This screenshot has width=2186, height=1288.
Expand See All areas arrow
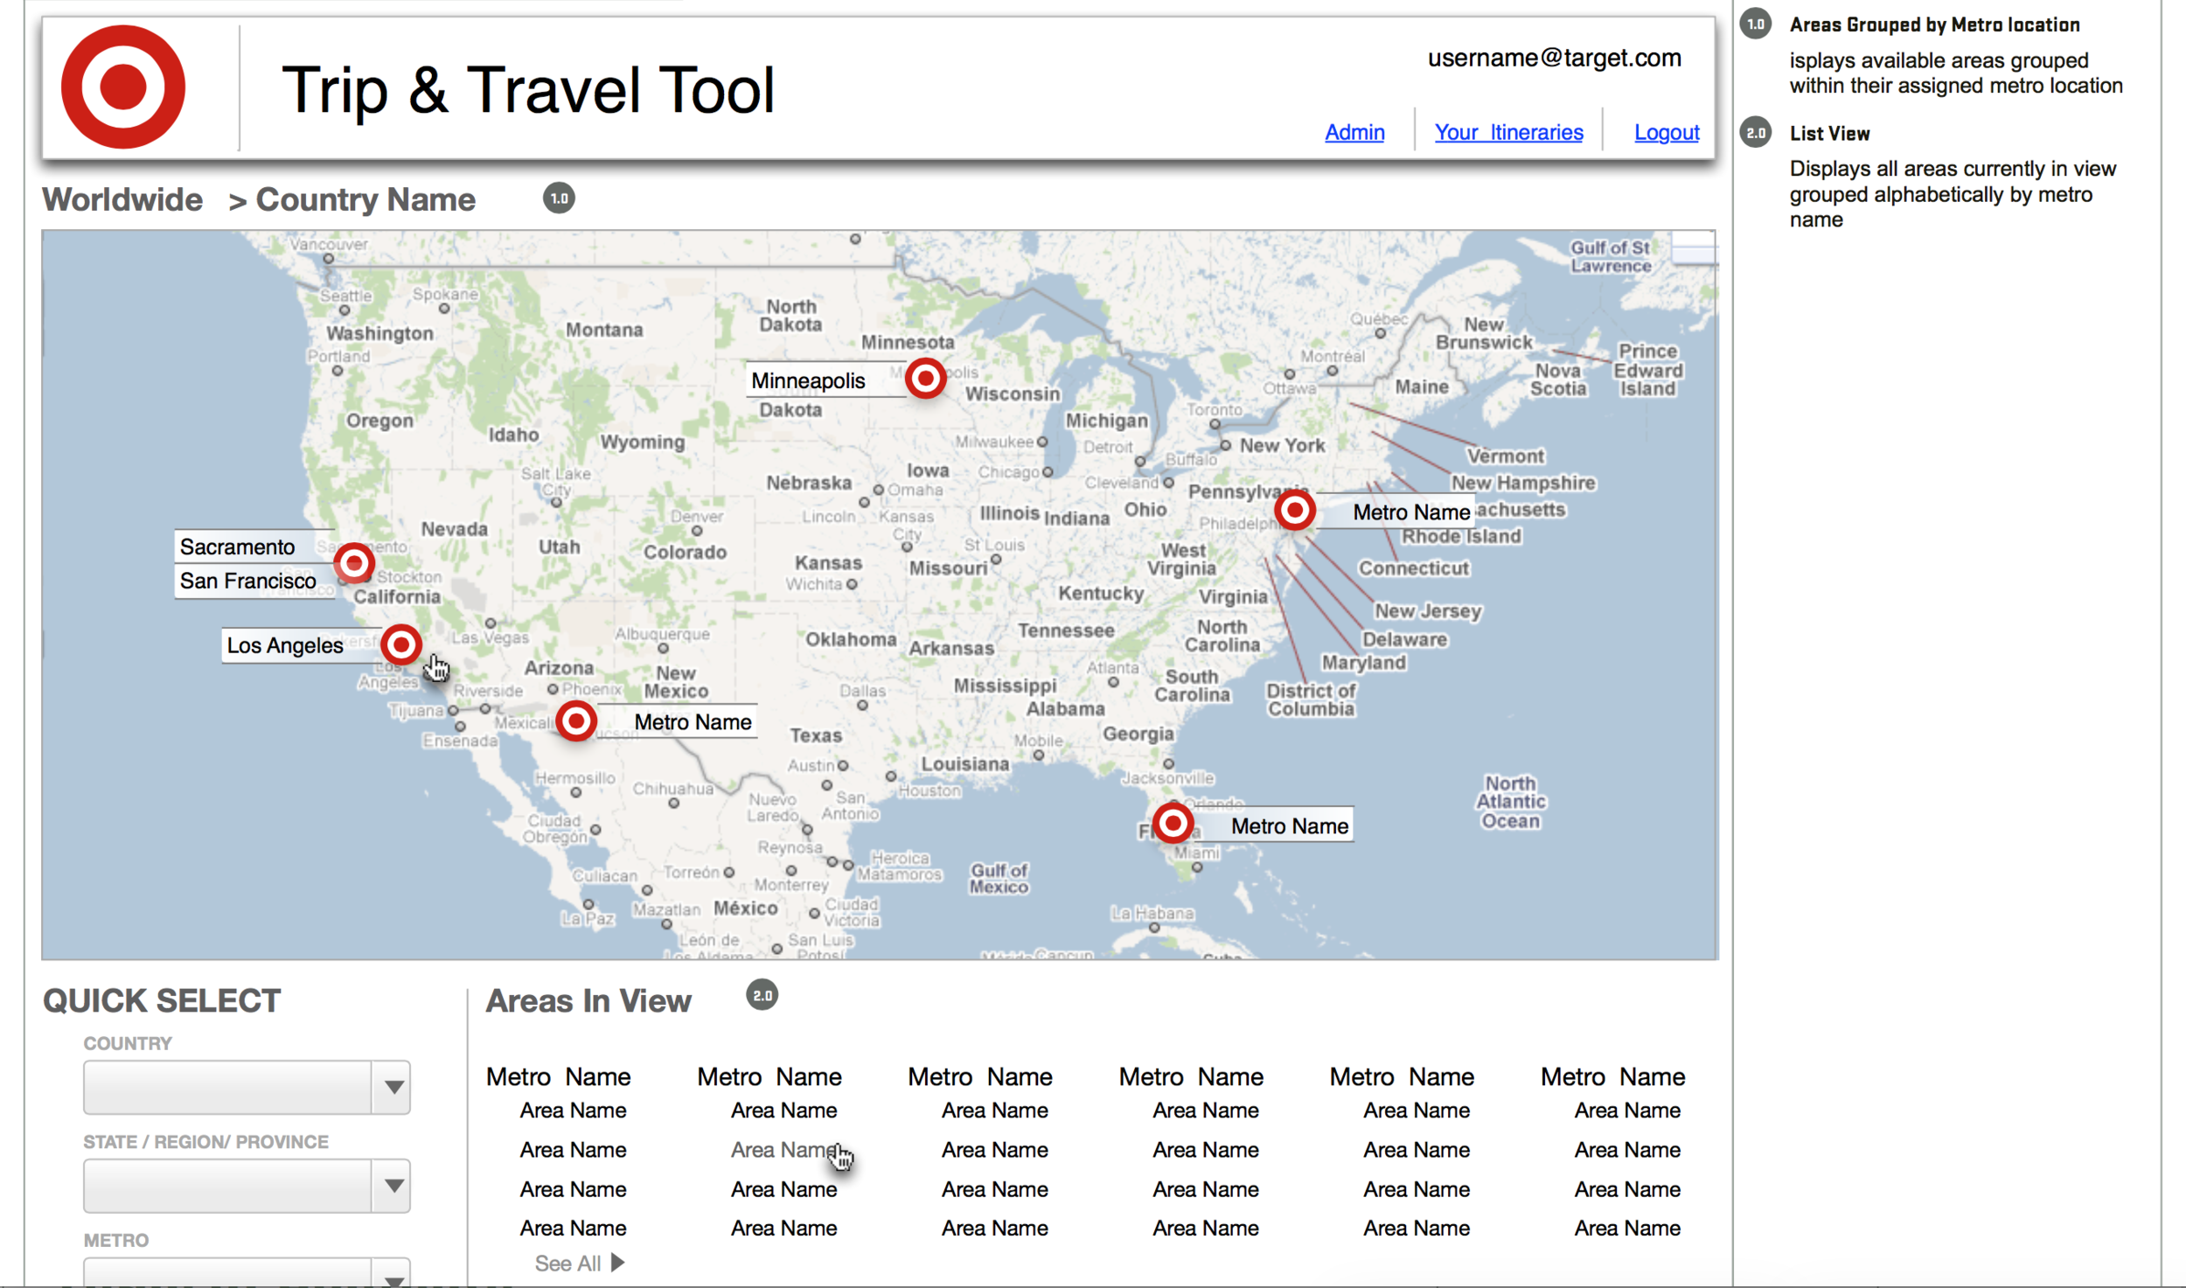pyautogui.click(x=618, y=1263)
